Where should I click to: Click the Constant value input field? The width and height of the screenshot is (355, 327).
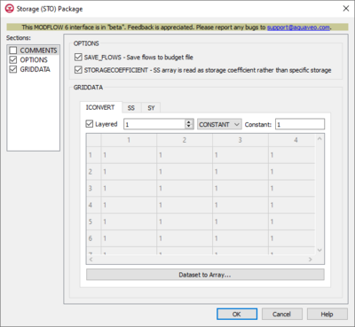pos(300,124)
